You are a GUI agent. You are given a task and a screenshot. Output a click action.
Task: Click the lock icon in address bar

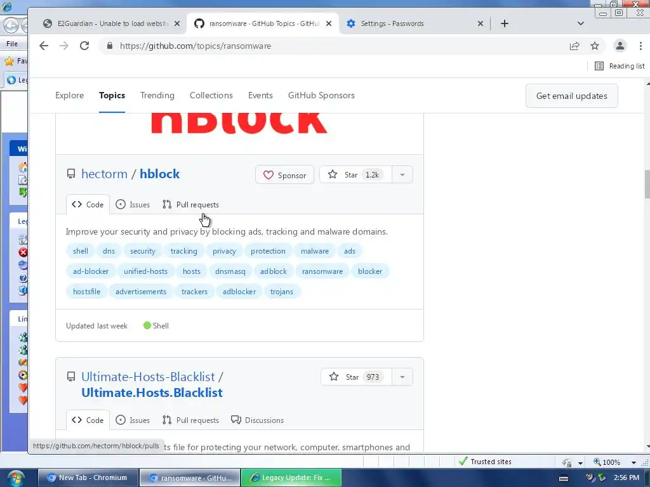pyautogui.click(x=110, y=46)
